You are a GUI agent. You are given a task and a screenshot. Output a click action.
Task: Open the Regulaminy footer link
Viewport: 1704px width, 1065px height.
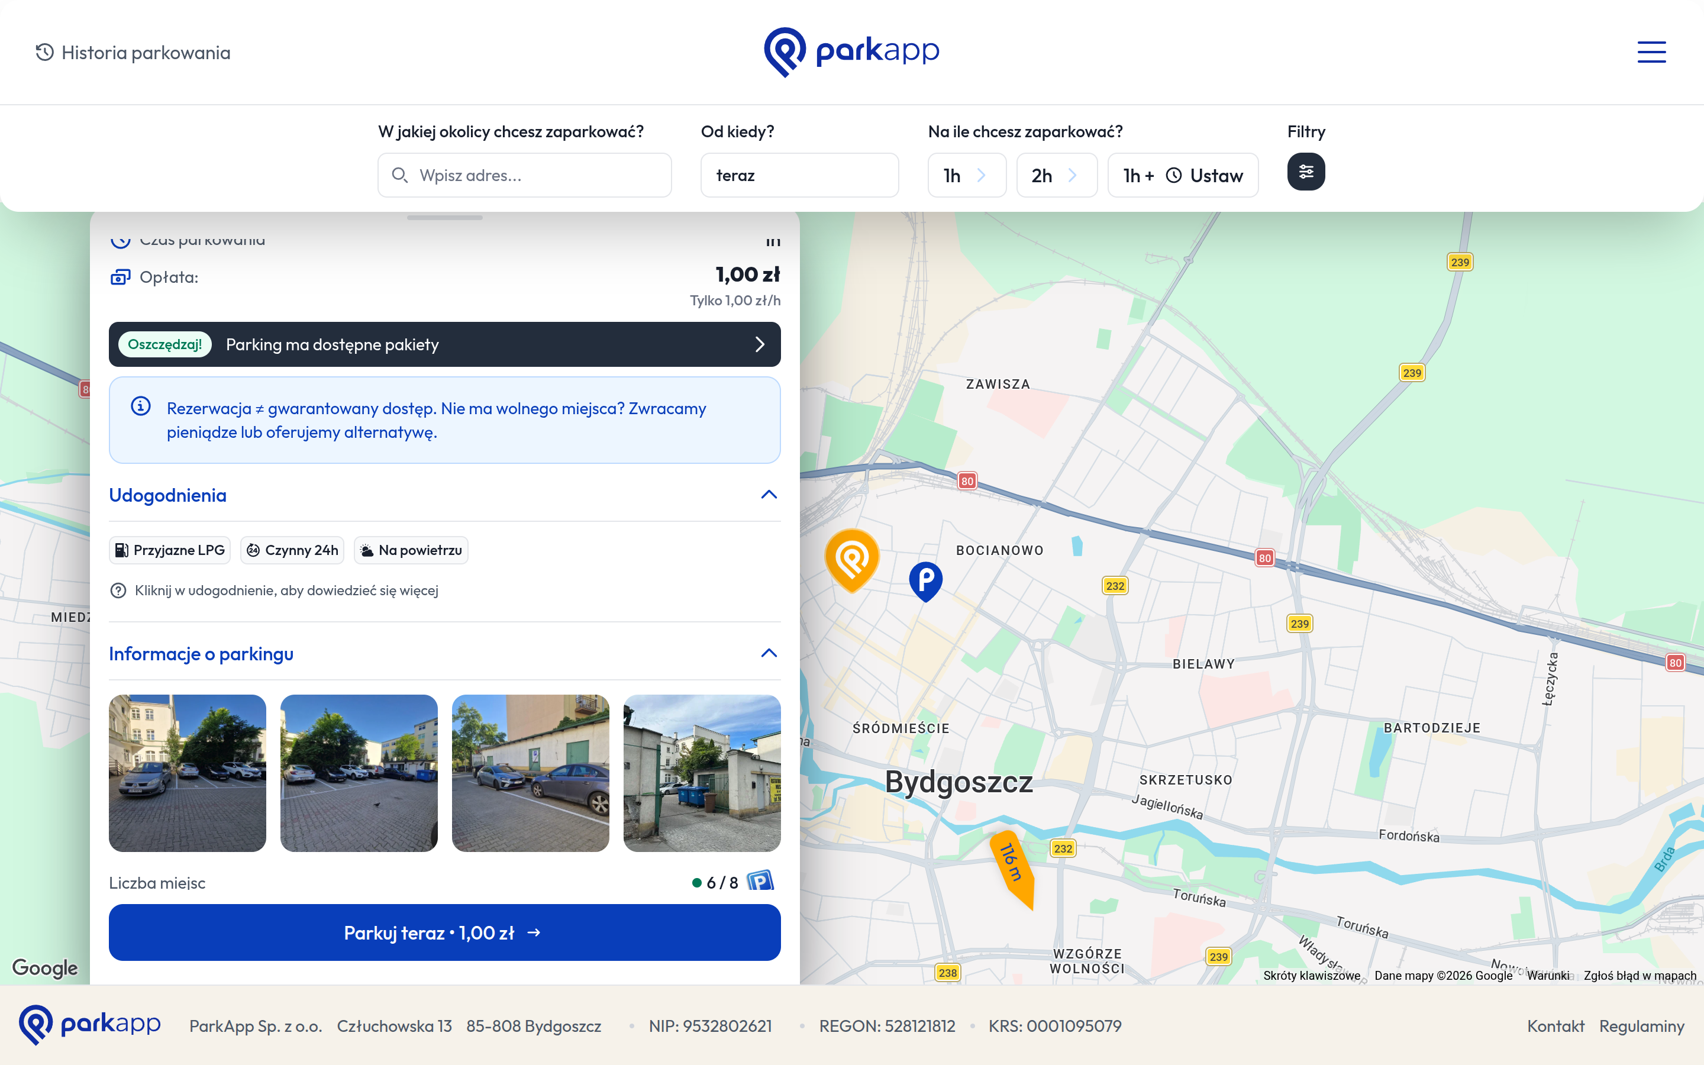coord(1641,1025)
